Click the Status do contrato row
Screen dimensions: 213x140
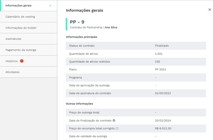tap(136, 46)
